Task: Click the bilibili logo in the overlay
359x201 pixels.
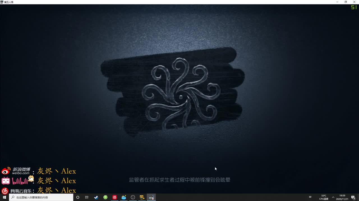Action: click(x=5, y=181)
